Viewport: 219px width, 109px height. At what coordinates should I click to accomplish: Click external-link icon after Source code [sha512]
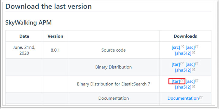[x=193, y=53]
